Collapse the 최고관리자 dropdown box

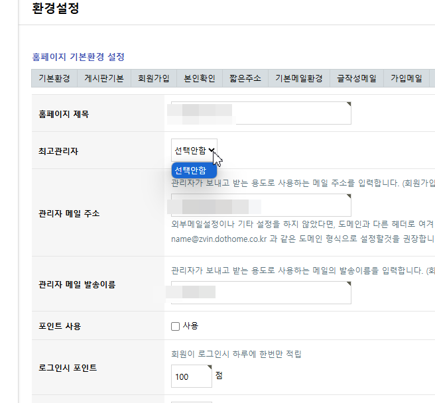tap(194, 150)
